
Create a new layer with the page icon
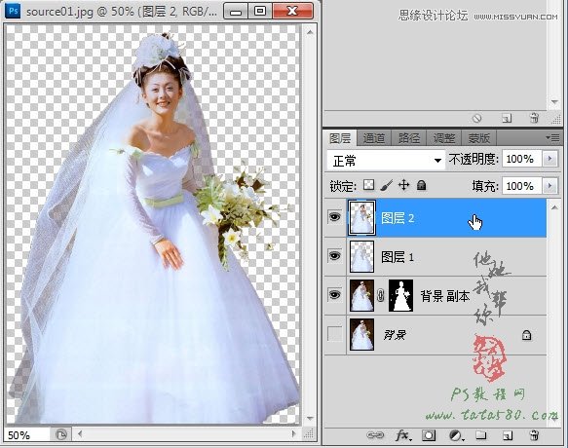[x=508, y=435]
